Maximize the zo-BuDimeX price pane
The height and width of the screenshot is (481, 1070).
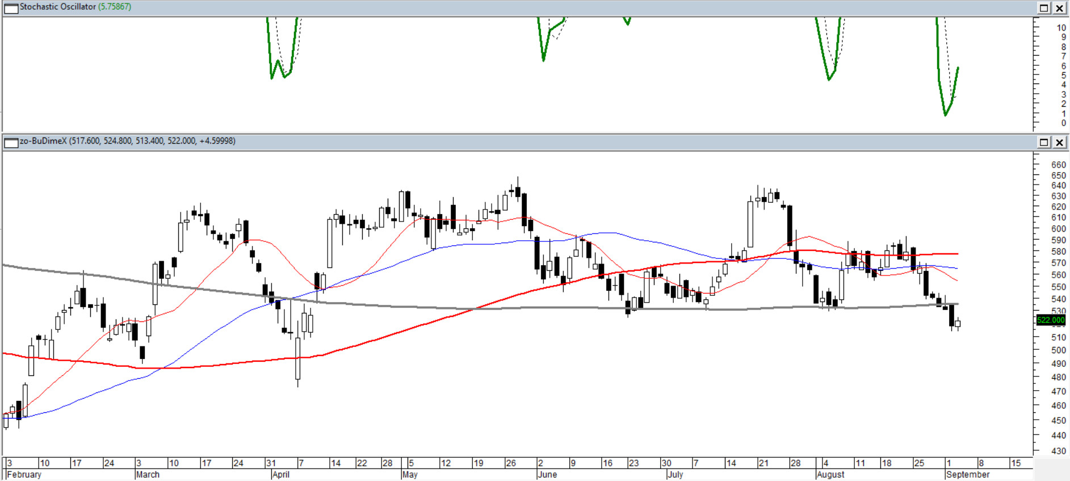1044,142
